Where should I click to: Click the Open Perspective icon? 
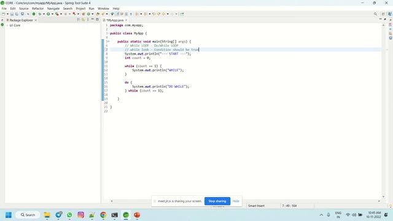tap(383, 14)
